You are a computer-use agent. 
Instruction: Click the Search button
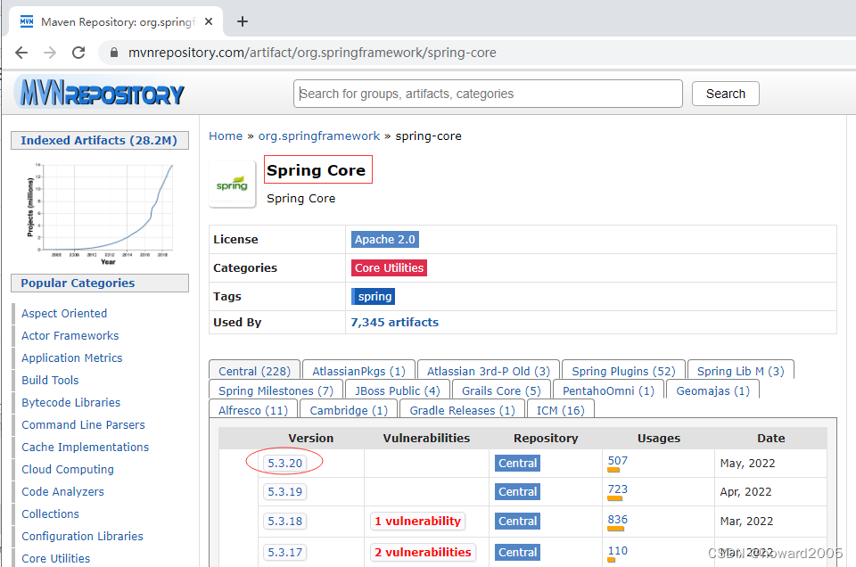coord(725,94)
